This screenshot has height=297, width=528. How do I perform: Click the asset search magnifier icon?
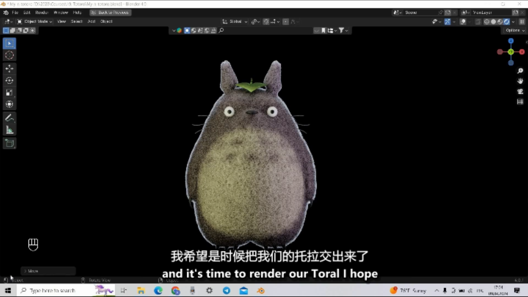click(221, 31)
